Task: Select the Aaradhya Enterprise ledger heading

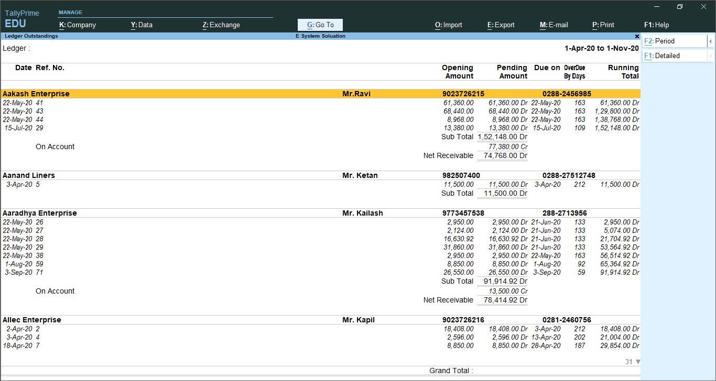Action: [x=40, y=213]
